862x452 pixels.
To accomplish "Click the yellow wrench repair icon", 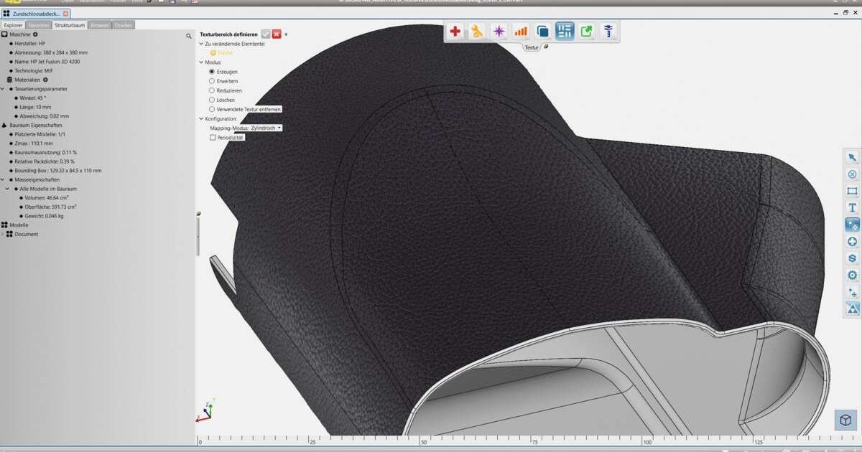I will pos(477,31).
